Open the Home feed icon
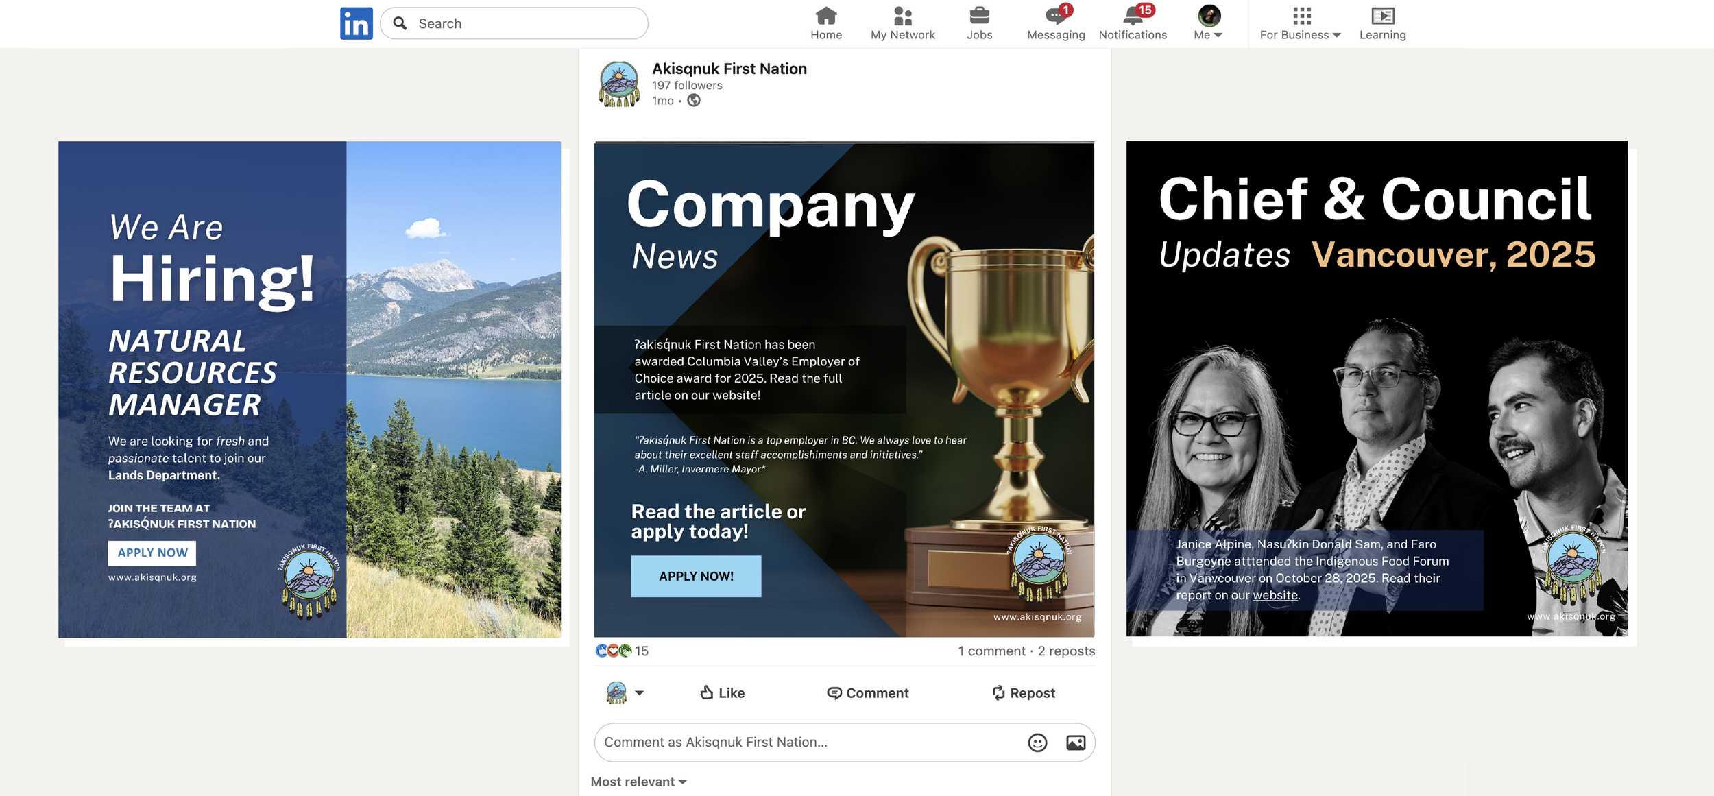The image size is (1714, 796). pos(825,19)
